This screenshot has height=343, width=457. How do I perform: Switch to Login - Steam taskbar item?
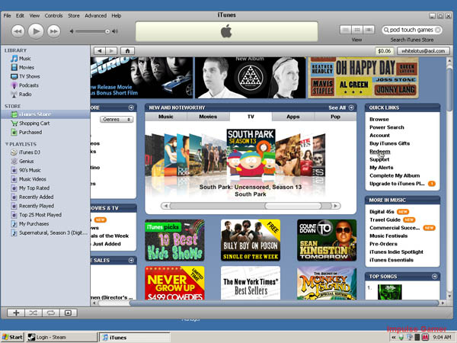62,337
